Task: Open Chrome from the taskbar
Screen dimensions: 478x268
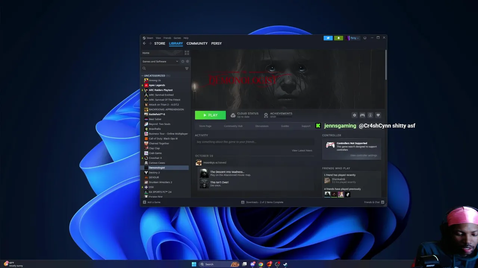Action: click(x=261, y=264)
